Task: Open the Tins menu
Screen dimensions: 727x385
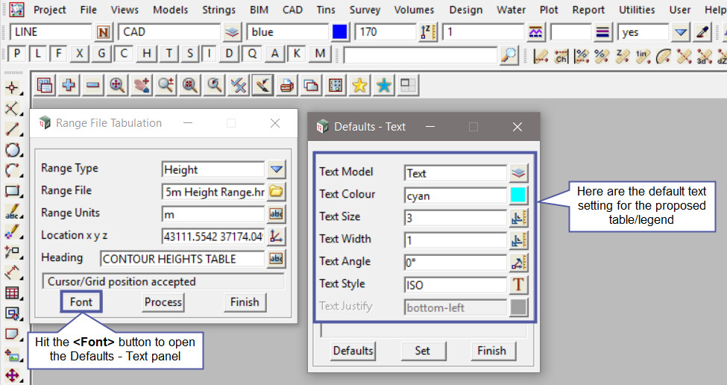Action: [327, 10]
